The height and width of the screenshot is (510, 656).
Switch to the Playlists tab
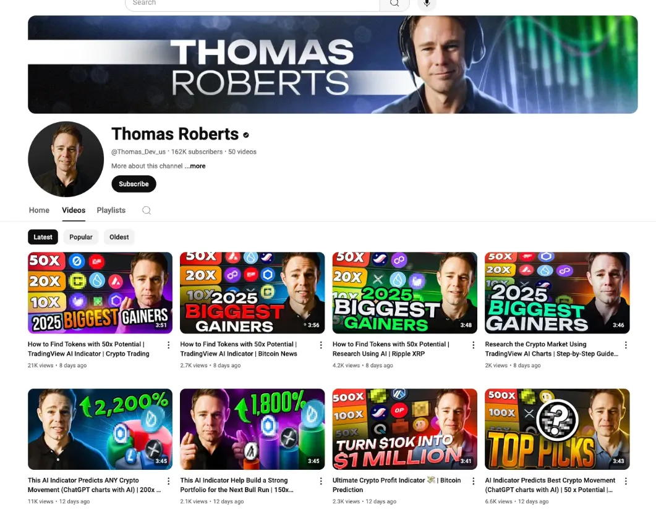(x=111, y=210)
